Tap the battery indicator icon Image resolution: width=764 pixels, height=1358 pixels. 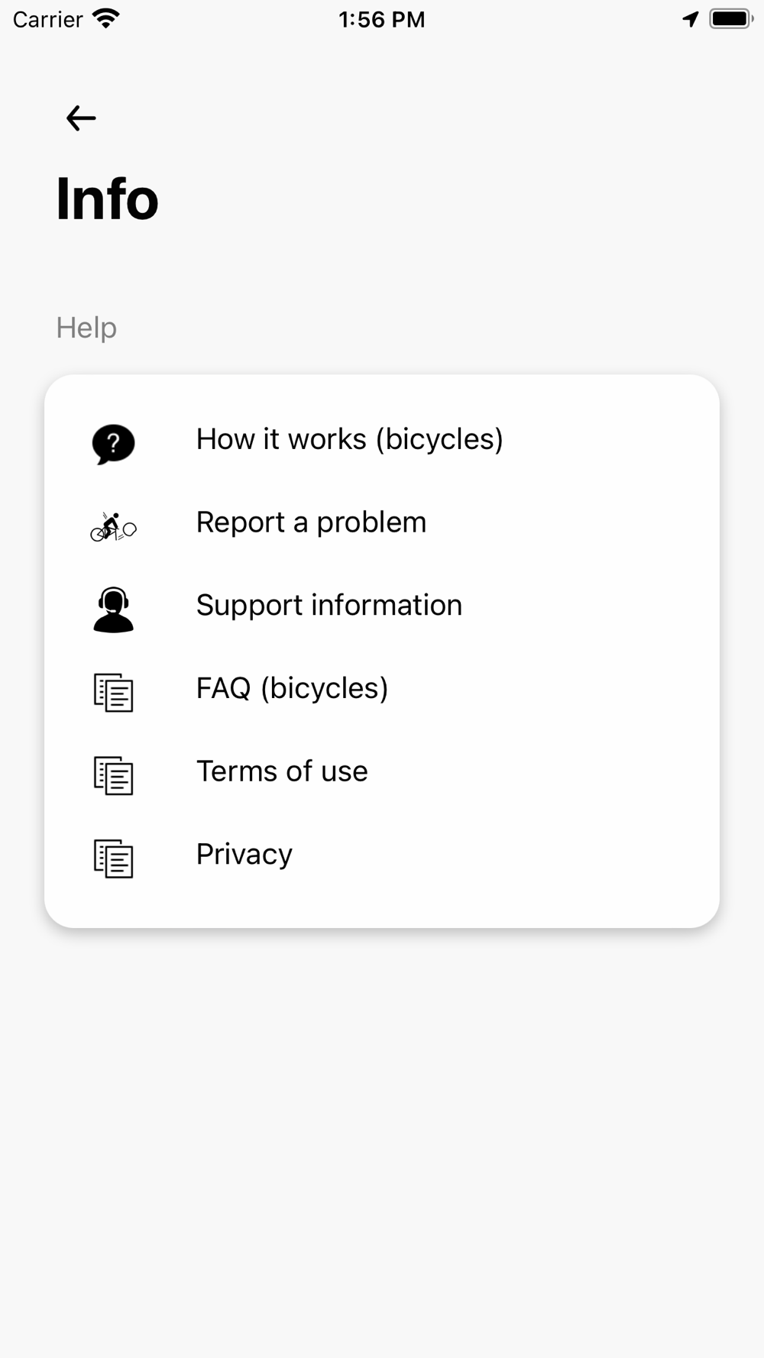point(731,19)
